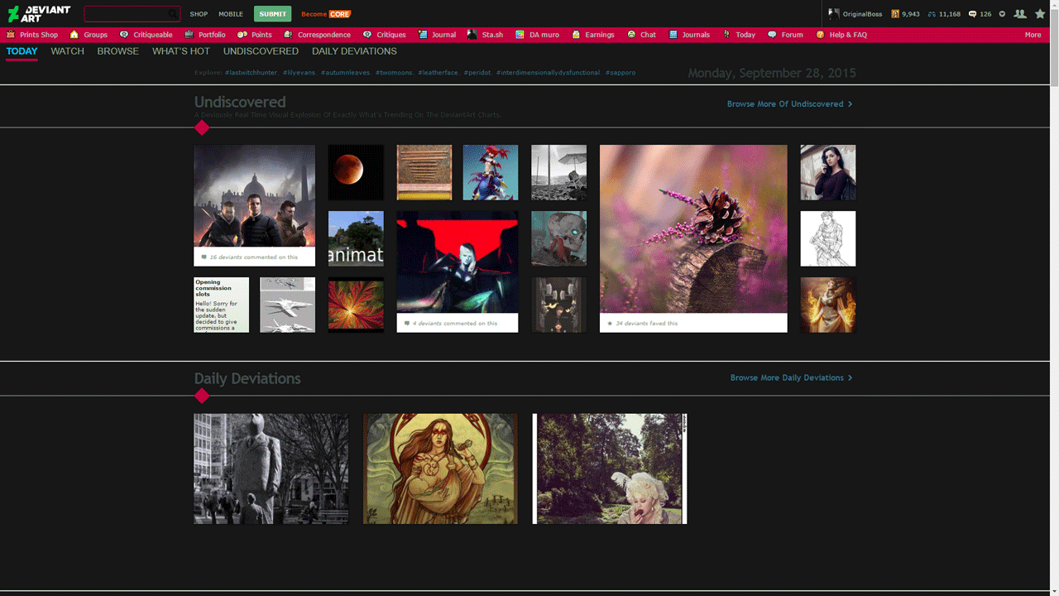
Task: Click the Portfolio briefcase icon
Action: (189, 35)
